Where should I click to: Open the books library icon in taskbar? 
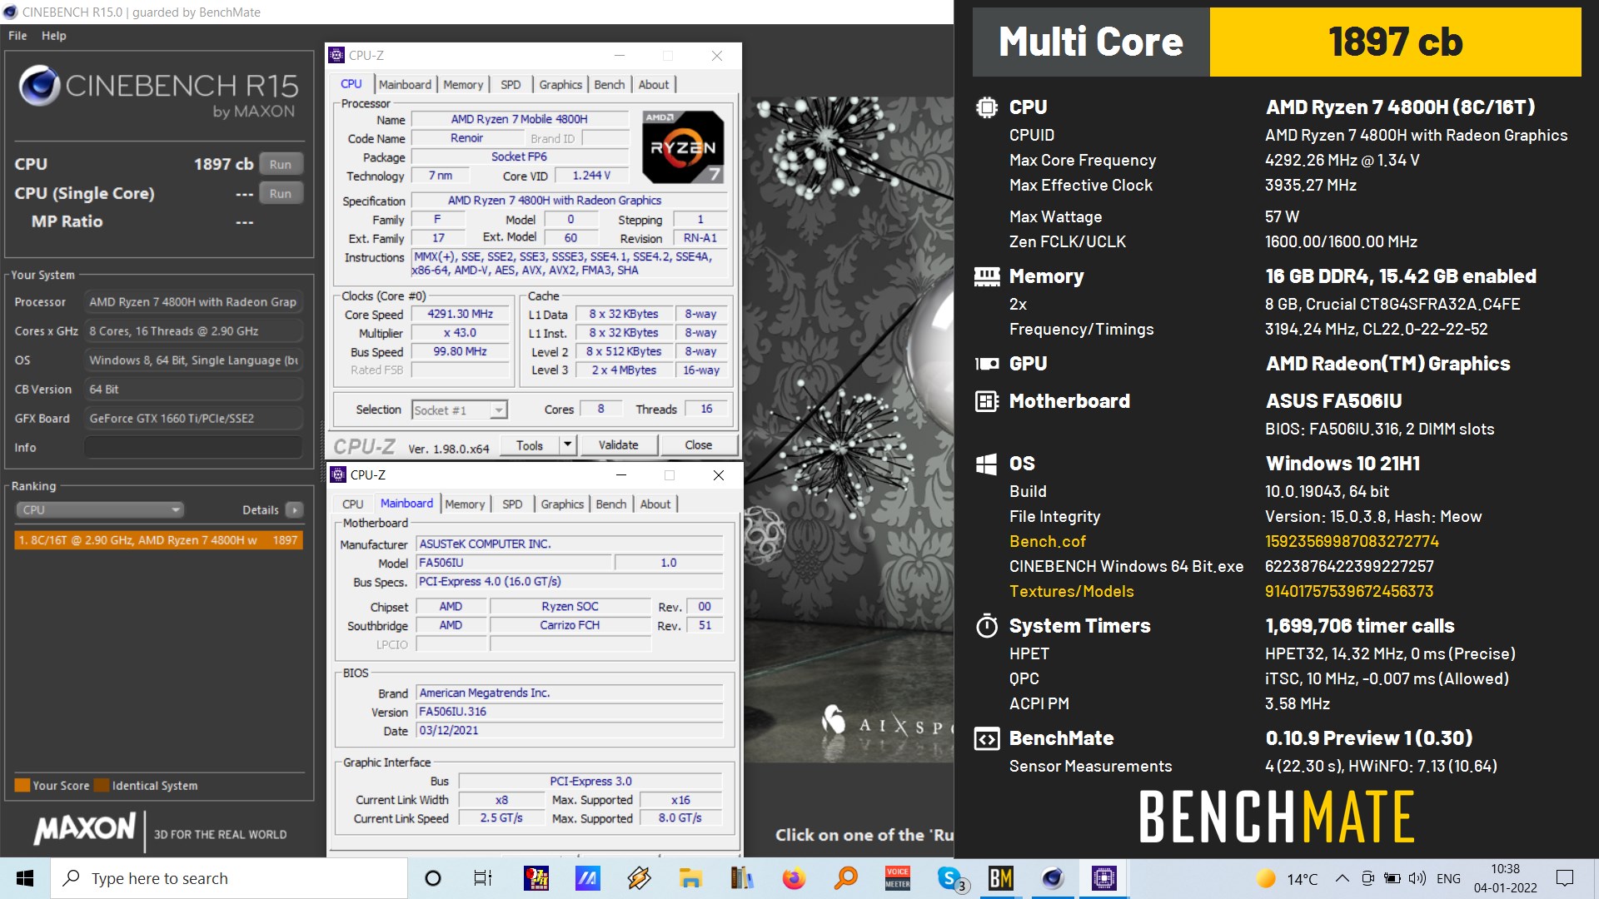click(x=741, y=878)
